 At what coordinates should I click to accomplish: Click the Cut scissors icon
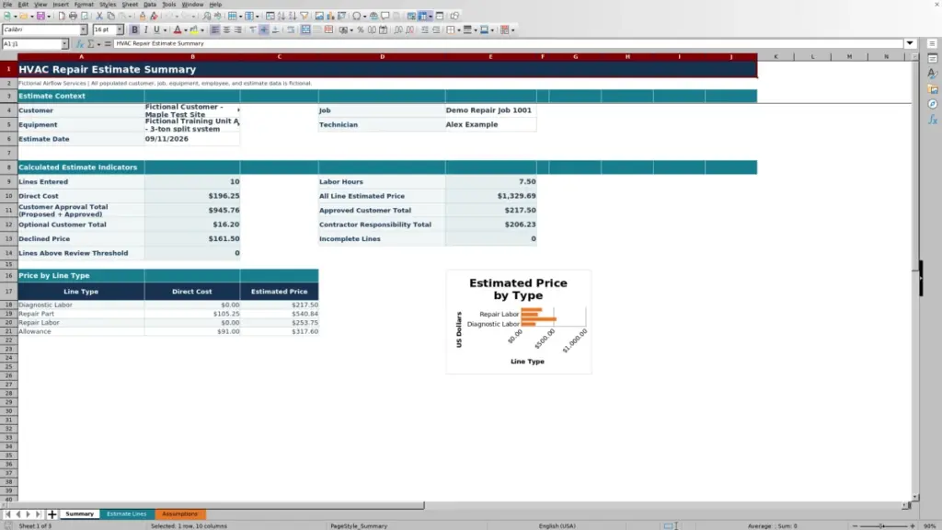99,16
